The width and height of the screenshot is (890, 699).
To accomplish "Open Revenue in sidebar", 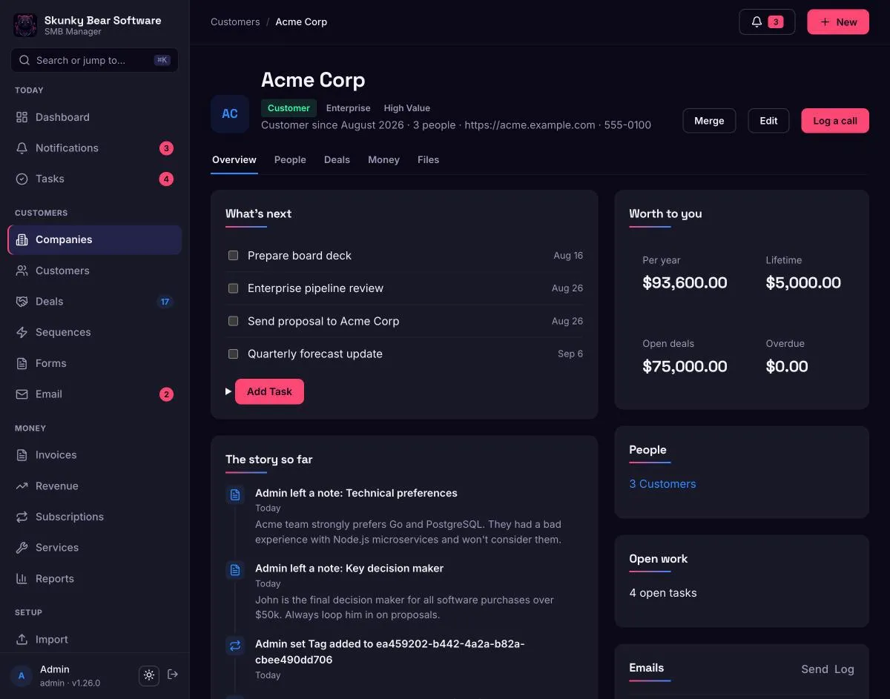I will 94,486.
